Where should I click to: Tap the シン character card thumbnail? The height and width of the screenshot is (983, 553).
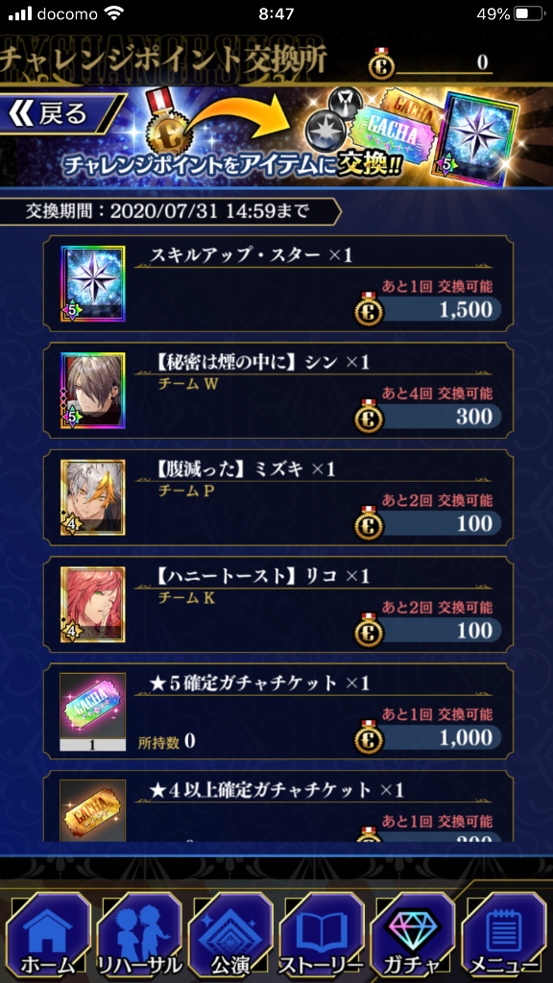[x=93, y=391]
